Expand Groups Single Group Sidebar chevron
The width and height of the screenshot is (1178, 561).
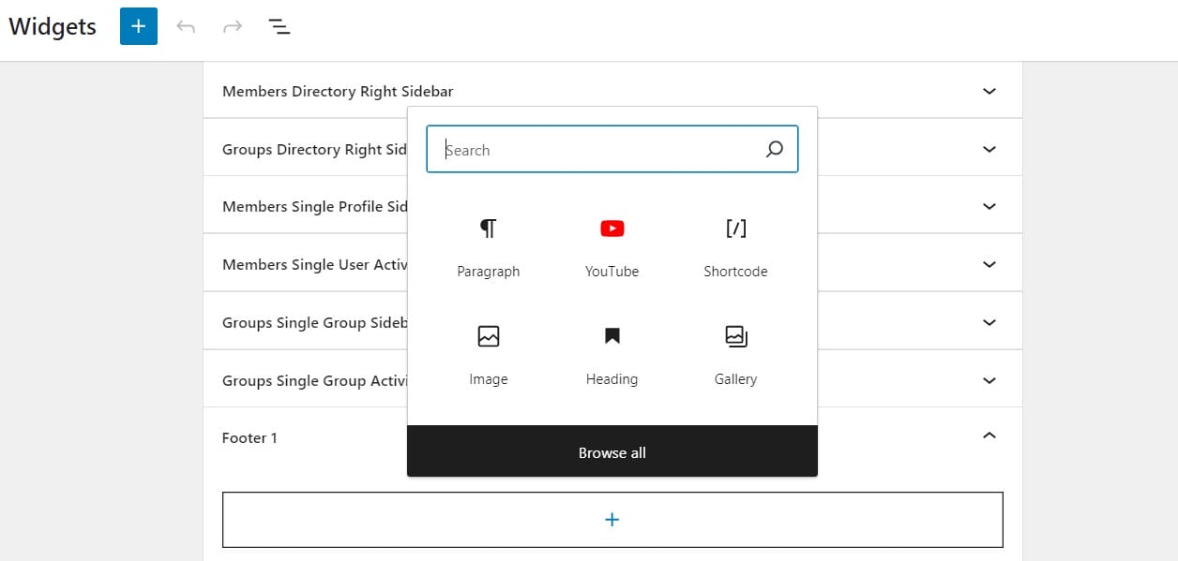pos(989,322)
